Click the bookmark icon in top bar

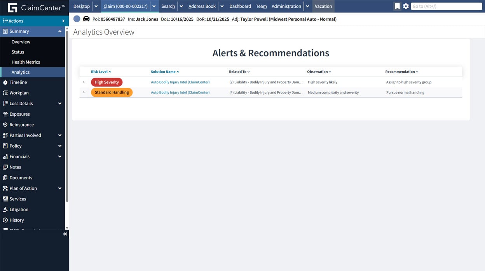[x=397, y=6]
